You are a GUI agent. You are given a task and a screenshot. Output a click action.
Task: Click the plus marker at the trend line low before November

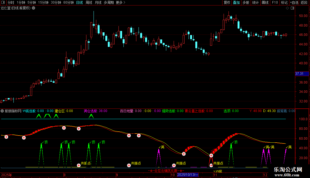(211, 156)
